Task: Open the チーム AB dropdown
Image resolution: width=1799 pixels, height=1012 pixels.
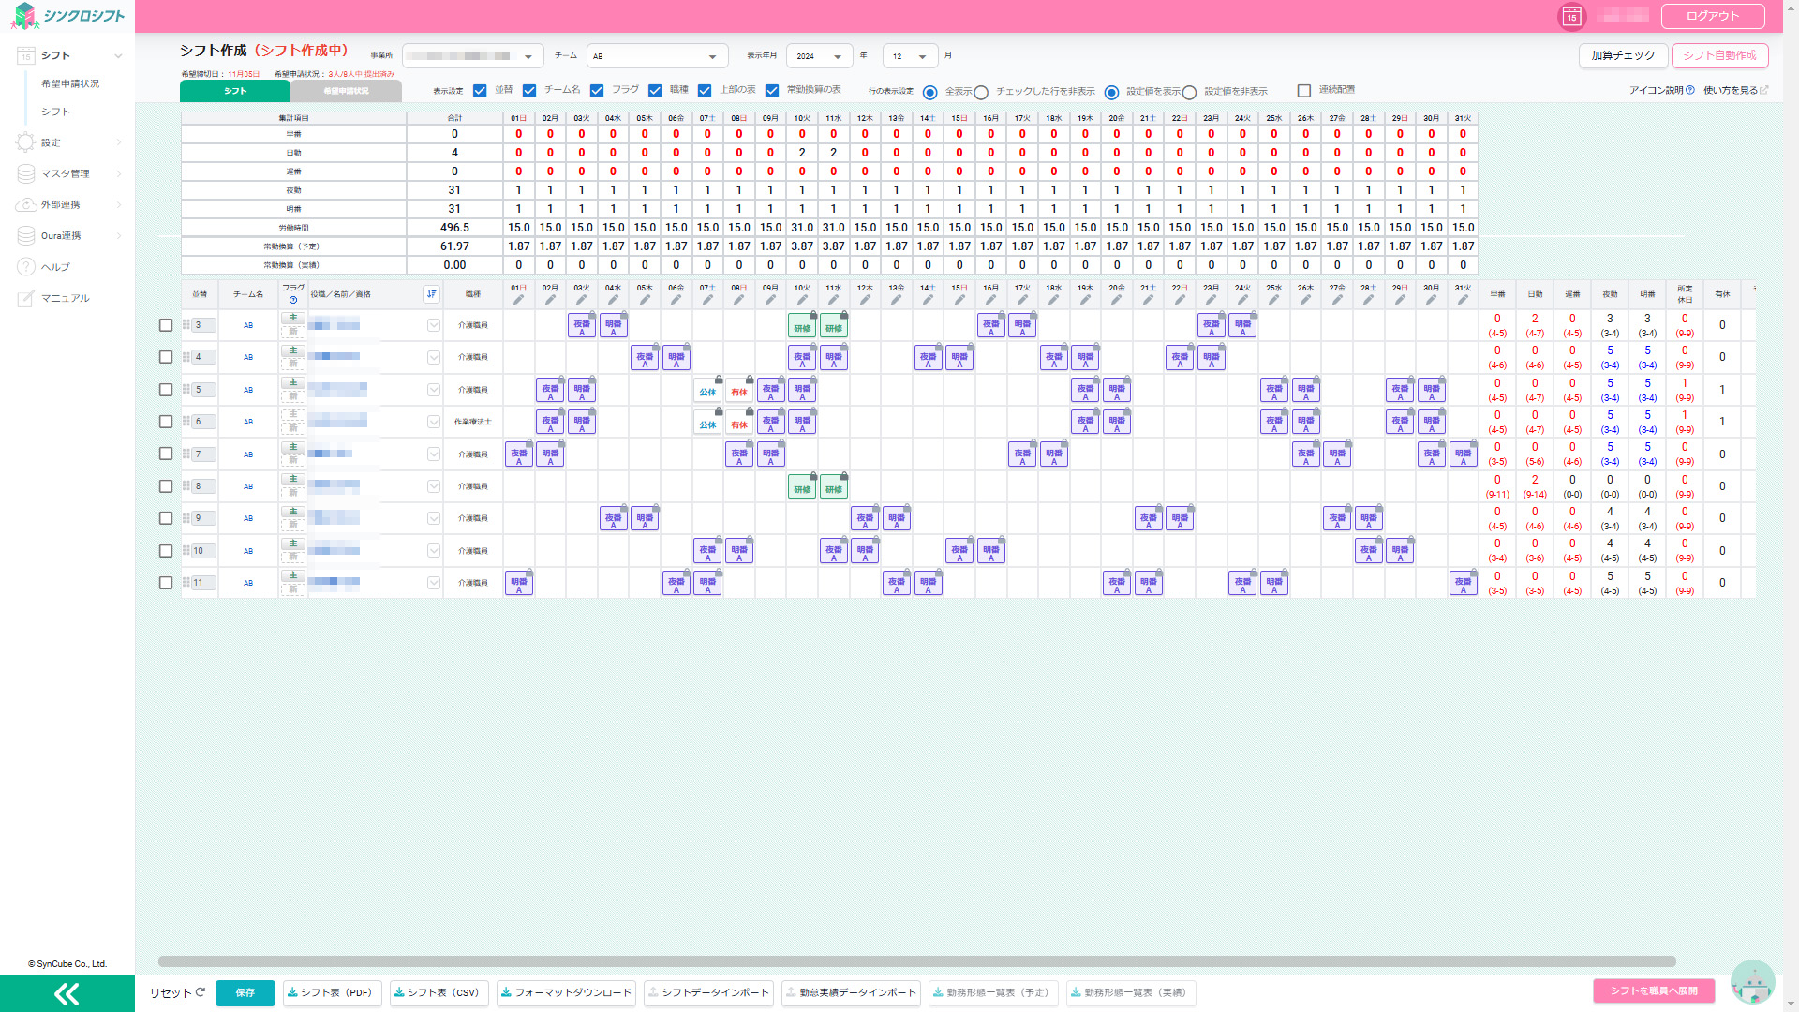Action: (x=657, y=56)
